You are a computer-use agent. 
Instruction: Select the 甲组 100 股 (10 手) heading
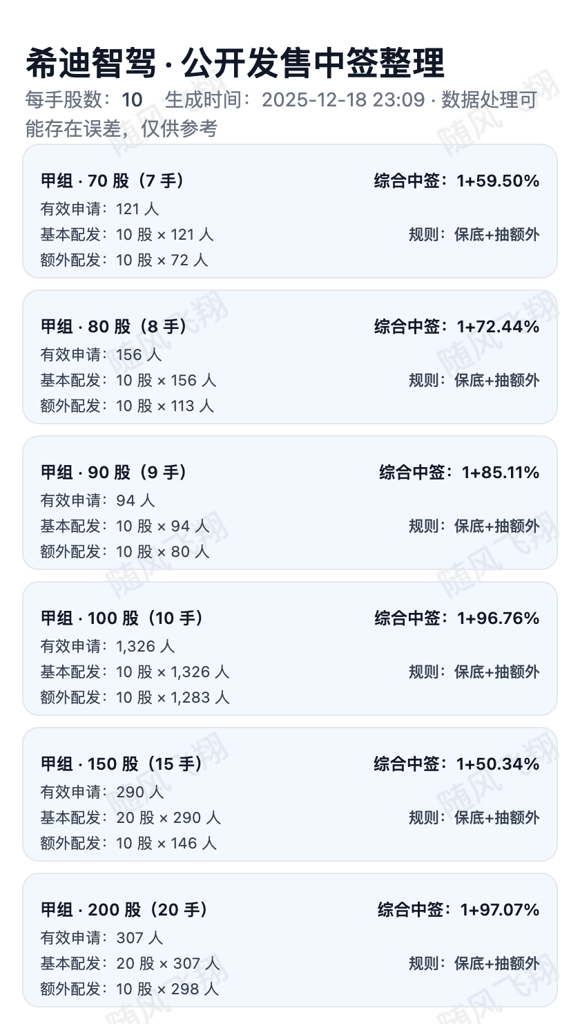pyautogui.click(x=122, y=618)
